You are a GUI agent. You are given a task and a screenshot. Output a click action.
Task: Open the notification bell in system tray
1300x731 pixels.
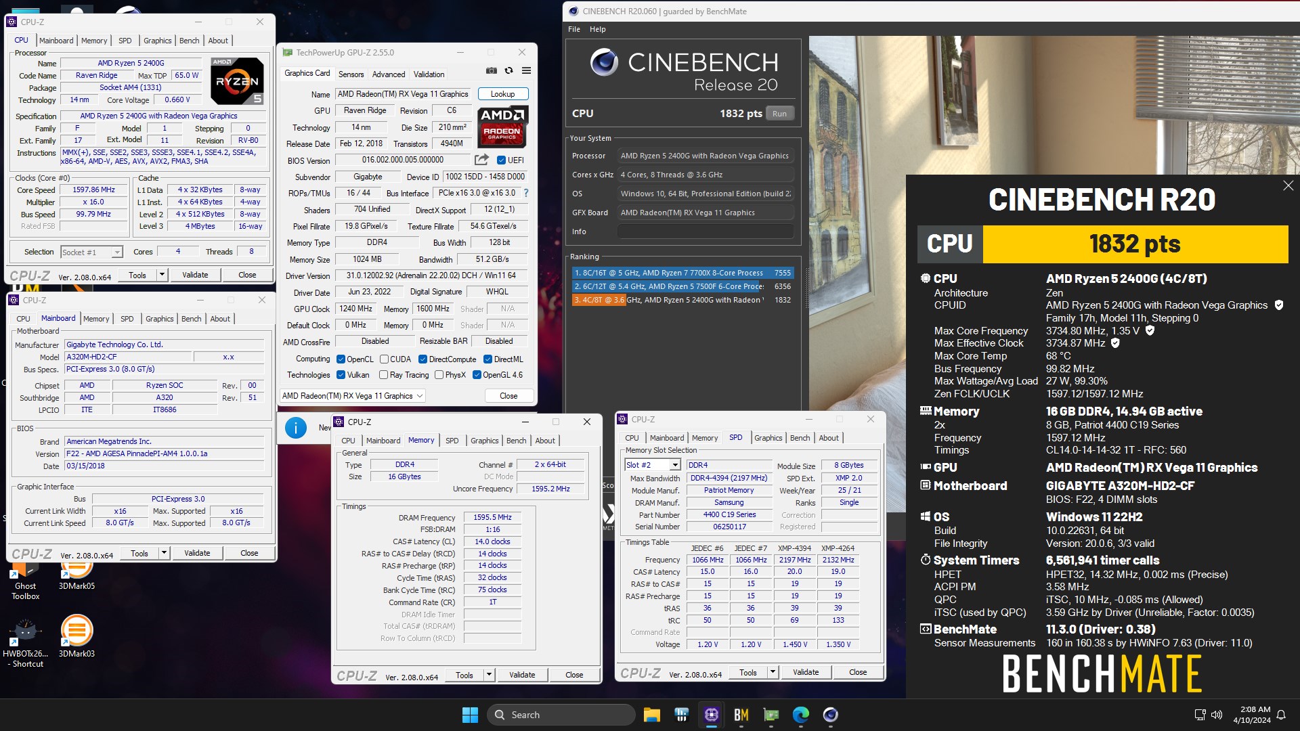point(1281,715)
